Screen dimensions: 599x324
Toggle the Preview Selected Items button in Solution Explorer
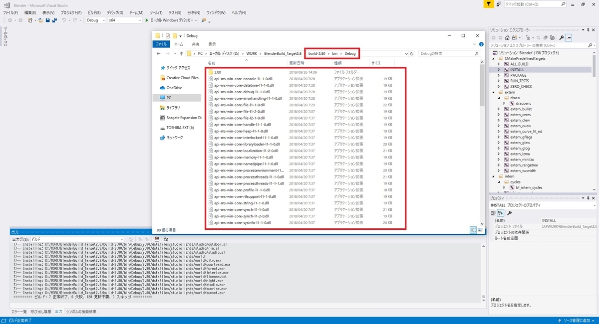pyautogui.click(x=569, y=38)
